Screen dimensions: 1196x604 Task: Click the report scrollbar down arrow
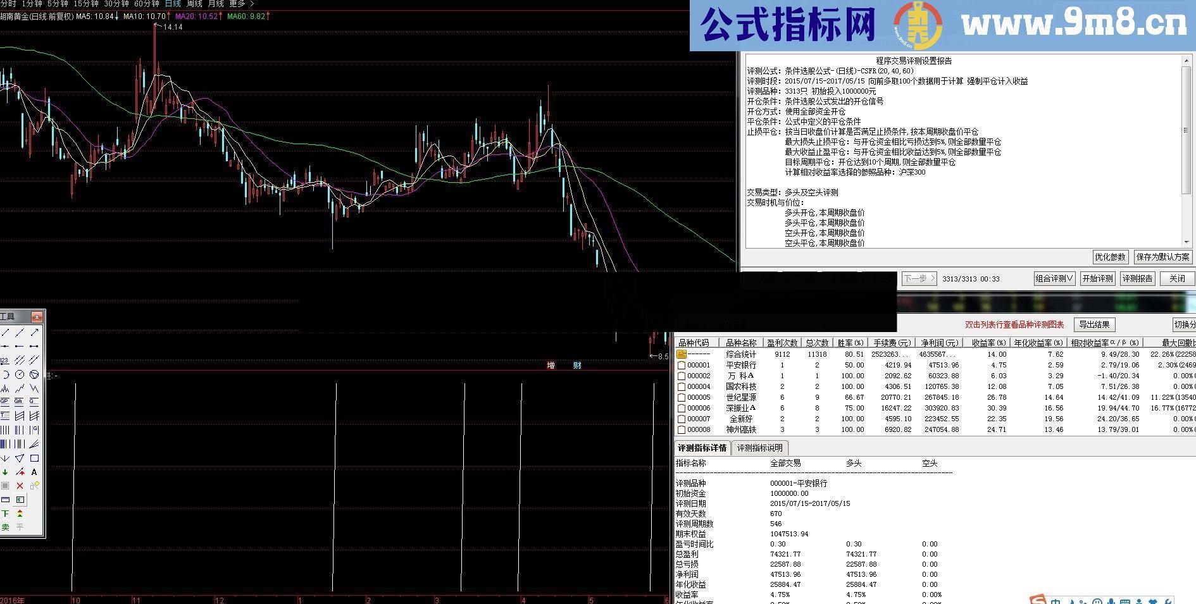click(1187, 242)
